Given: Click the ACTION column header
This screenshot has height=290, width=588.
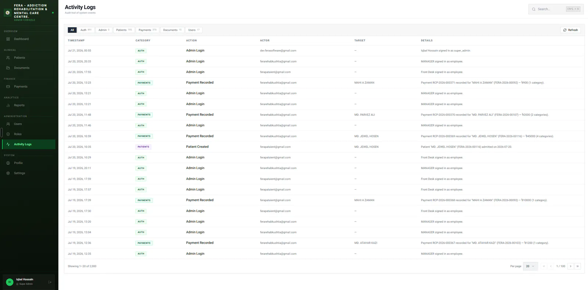Looking at the screenshot, I should click(x=191, y=40).
